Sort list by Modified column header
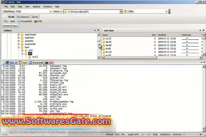The image size is (206, 137). pos(169,35)
